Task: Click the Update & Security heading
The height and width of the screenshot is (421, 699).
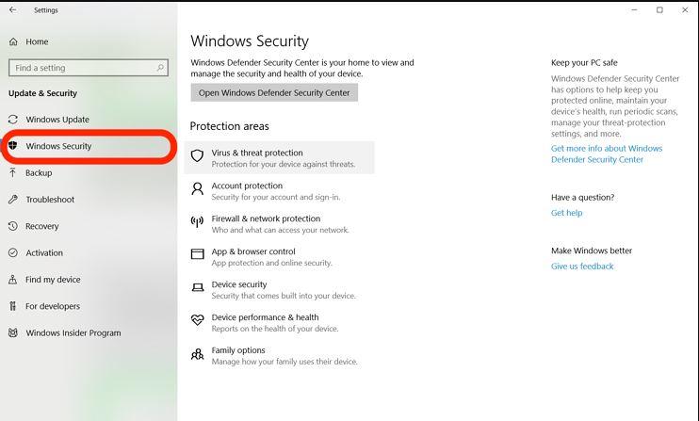Action: click(x=42, y=93)
